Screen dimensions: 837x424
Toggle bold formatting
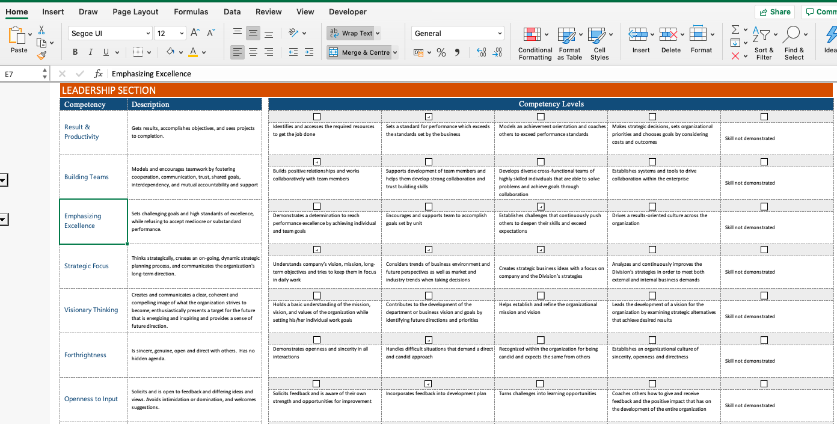point(75,52)
